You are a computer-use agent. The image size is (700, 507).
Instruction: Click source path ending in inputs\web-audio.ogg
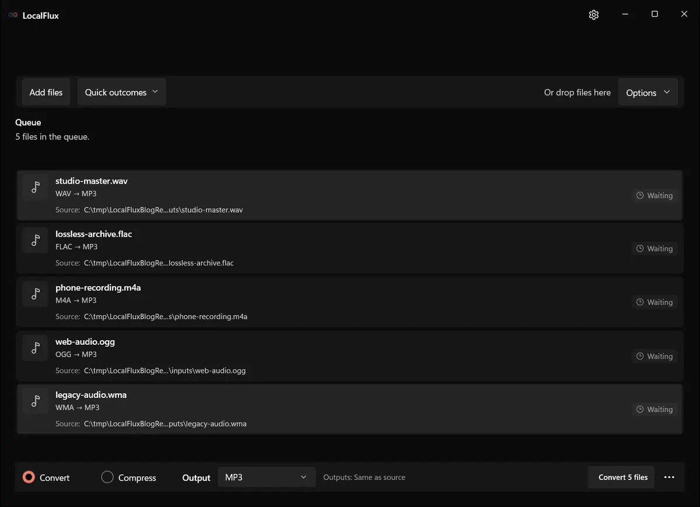[165, 371]
